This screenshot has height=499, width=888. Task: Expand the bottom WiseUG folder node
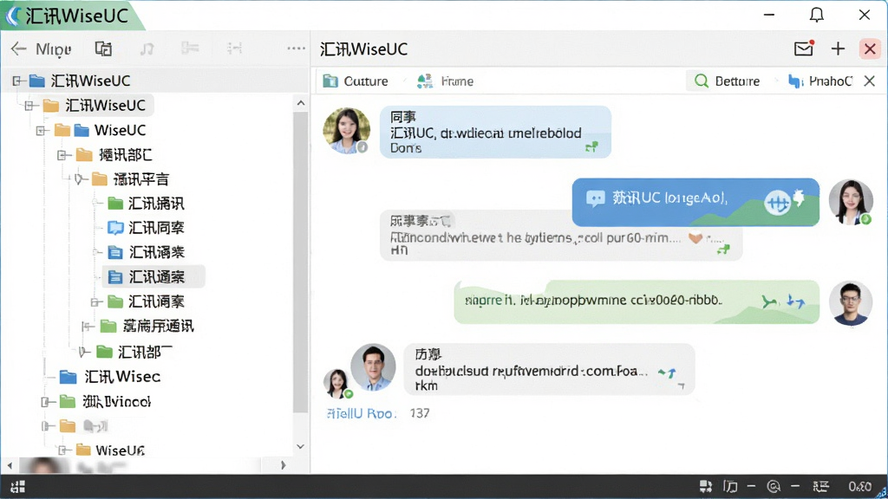[64, 450]
